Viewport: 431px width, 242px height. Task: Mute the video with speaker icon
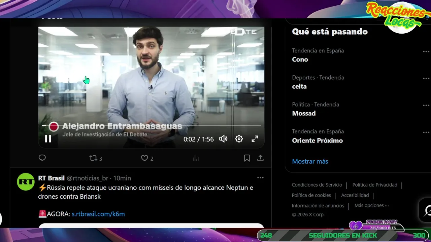pos(223,139)
